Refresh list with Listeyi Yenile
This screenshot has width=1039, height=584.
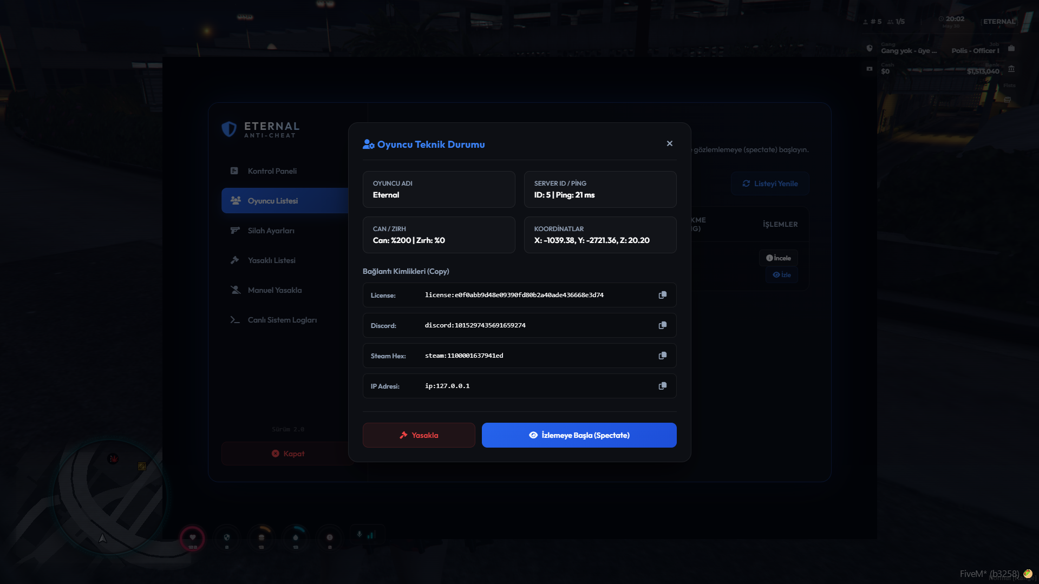770,183
